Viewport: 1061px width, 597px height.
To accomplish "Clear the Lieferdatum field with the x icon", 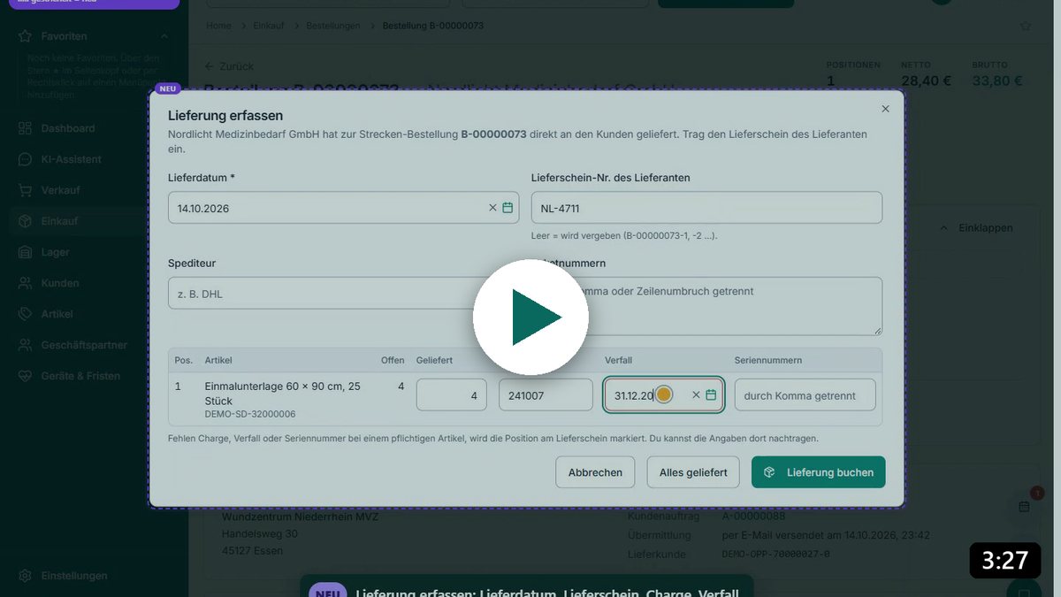I will tap(492, 208).
